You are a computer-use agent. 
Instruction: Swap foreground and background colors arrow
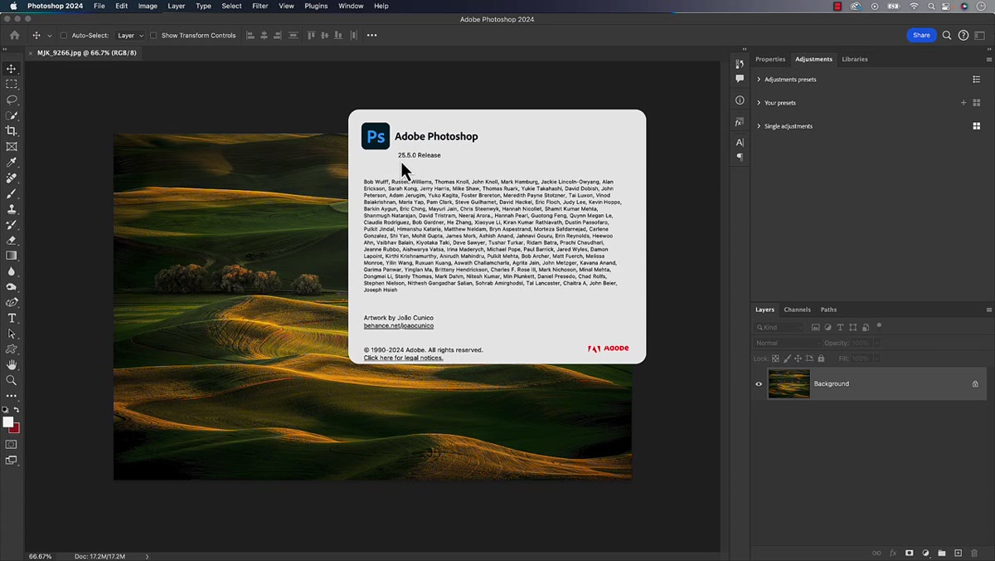(17, 410)
